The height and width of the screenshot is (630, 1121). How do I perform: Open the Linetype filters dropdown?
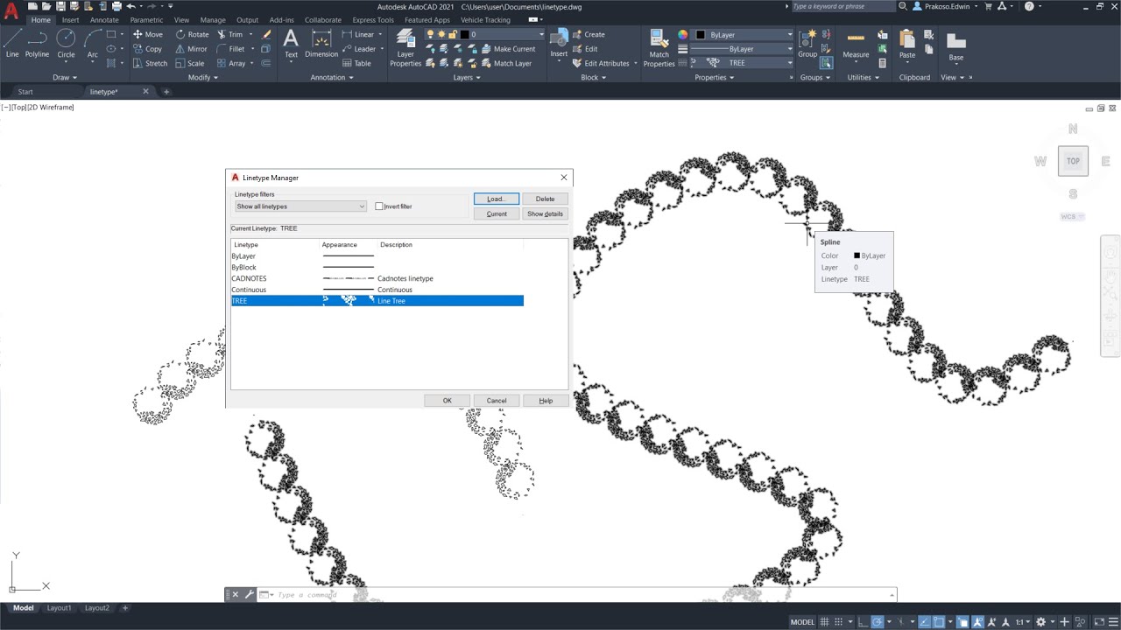[300, 206]
